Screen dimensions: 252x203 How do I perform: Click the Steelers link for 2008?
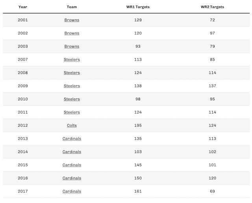(x=72, y=73)
